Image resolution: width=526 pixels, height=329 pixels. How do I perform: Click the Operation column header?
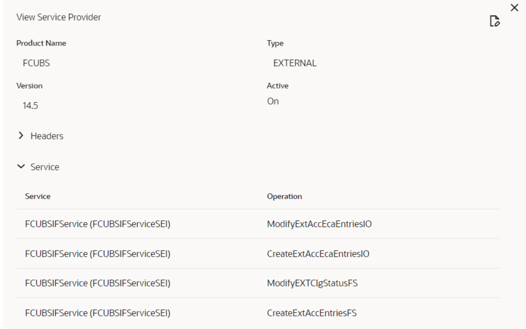284,196
